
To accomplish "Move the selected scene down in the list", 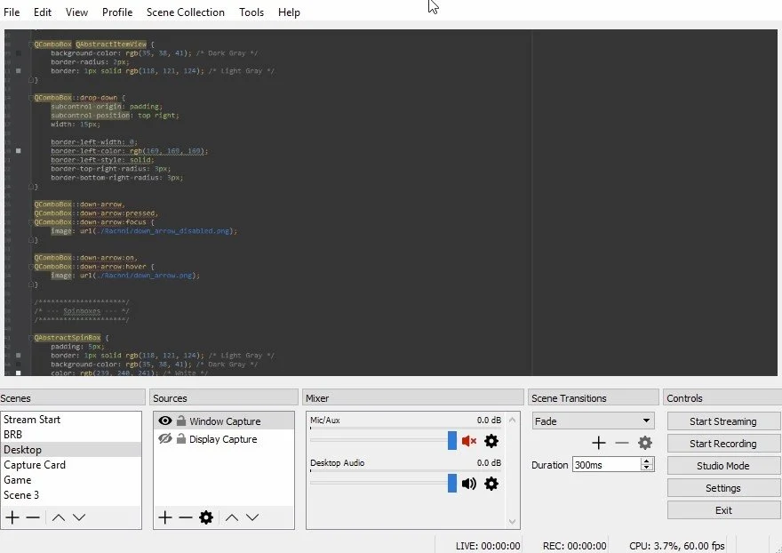I will click(x=79, y=517).
